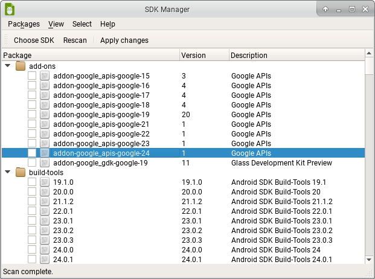Click package icon for build-tools 24.0.1
The height and width of the screenshot is (279, 375).
tap(45, 260)
